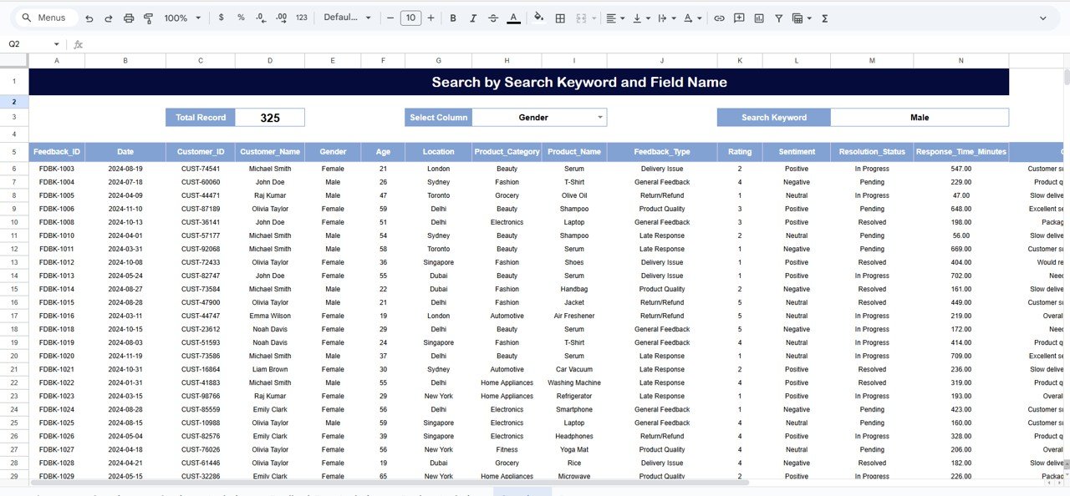
Task: Format values as currency
Action: click(221, 18)
